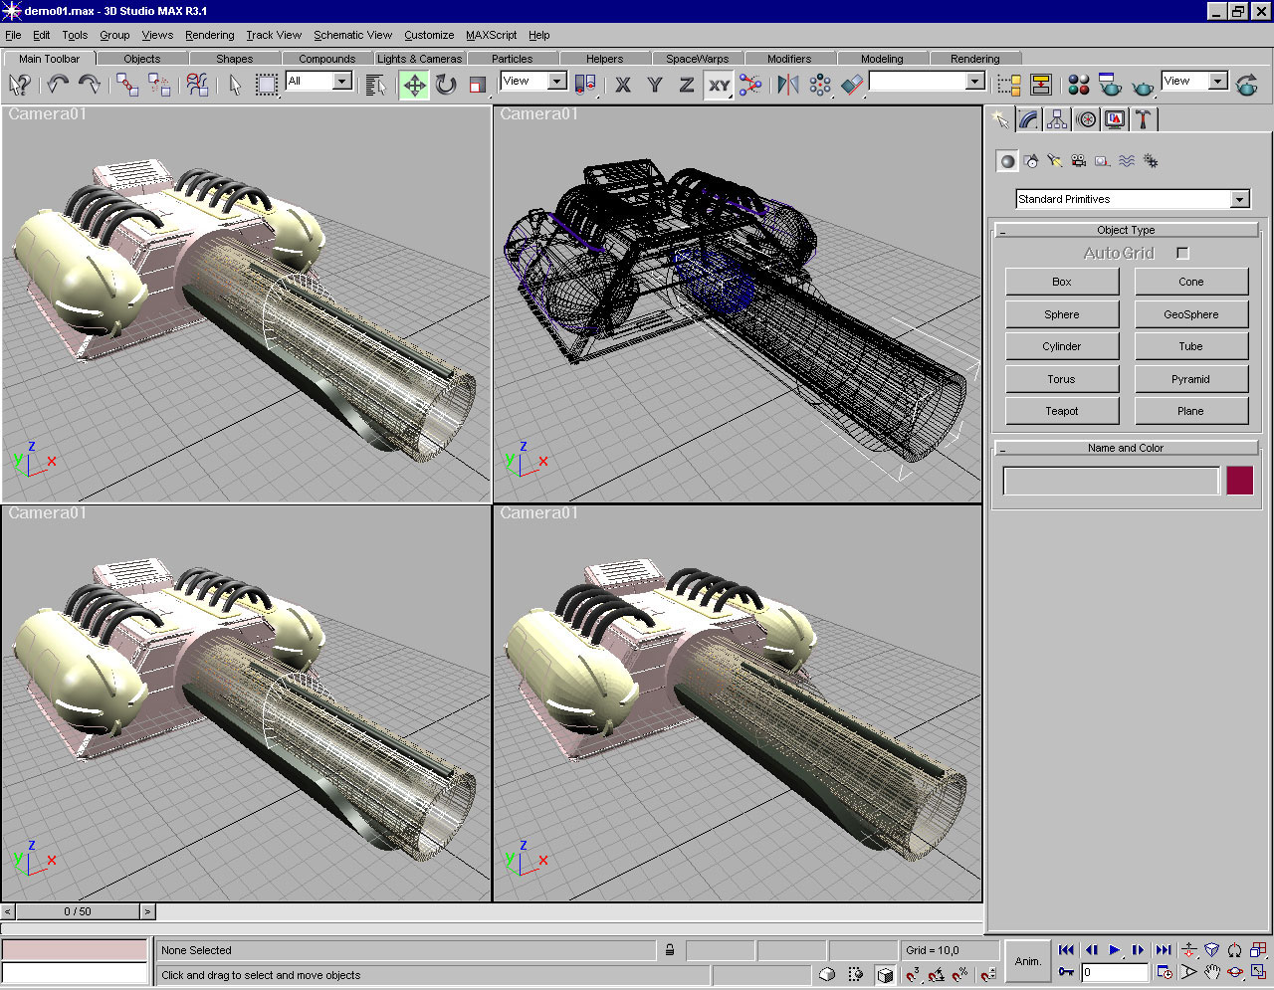Click the Pan hand viewport icon
This screenshot has width=1274, height=990.
tap(1212, 972)
